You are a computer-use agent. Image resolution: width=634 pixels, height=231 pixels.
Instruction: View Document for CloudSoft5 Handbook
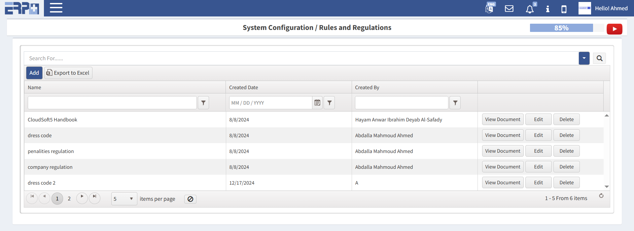click(502, 119)
